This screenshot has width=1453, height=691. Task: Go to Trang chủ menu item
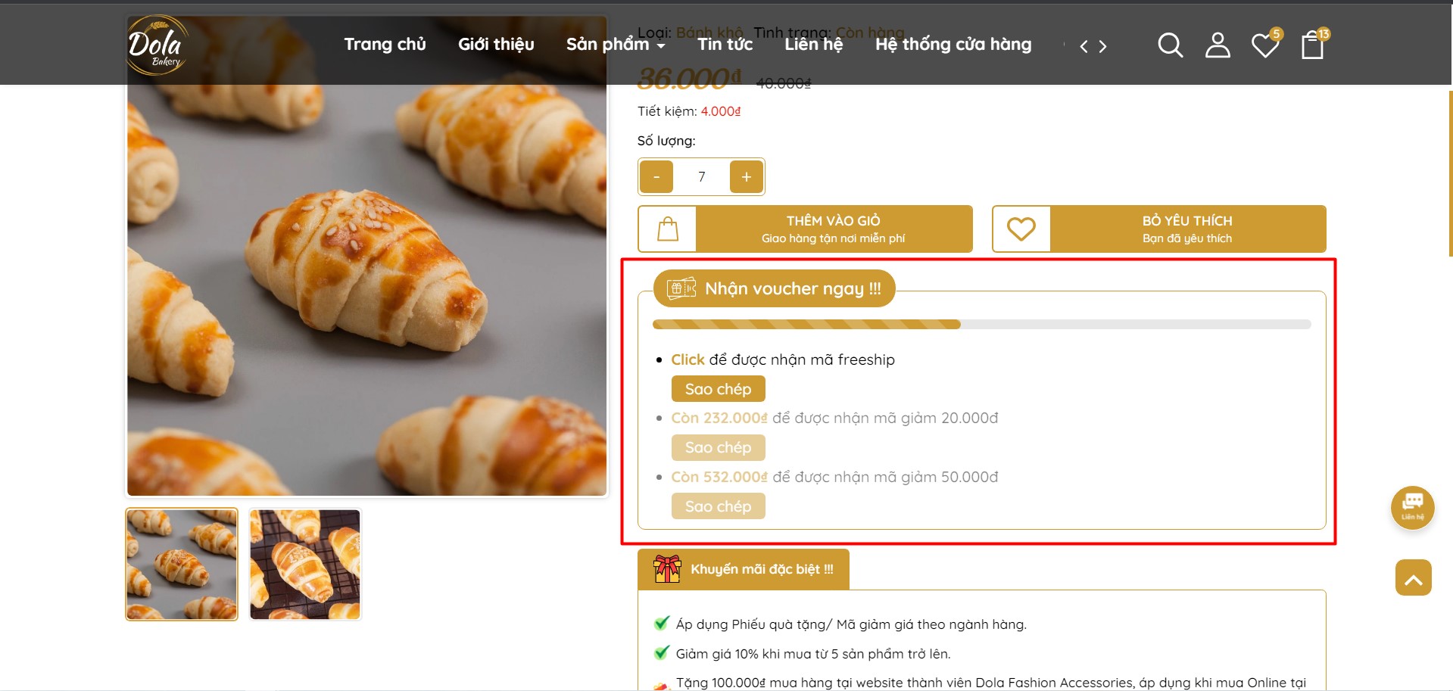[385, 45]
